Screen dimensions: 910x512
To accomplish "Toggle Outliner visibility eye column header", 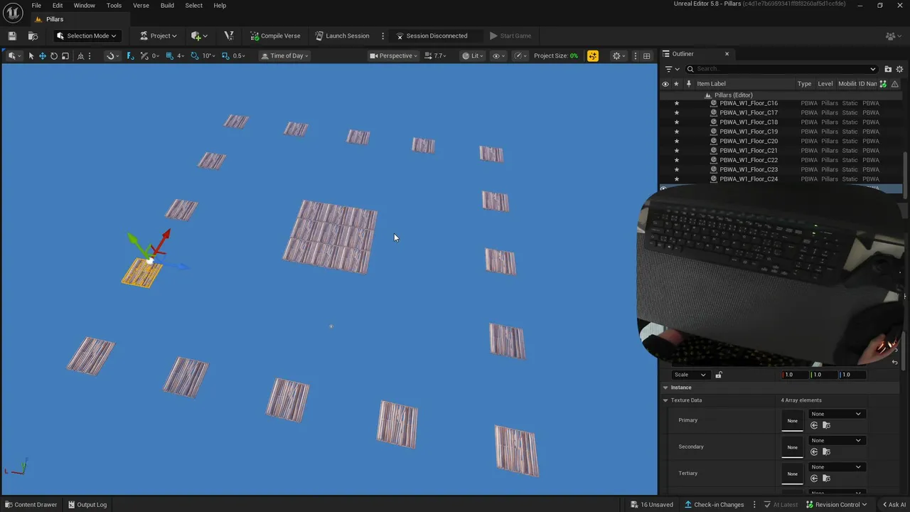I will pos(665,84).
